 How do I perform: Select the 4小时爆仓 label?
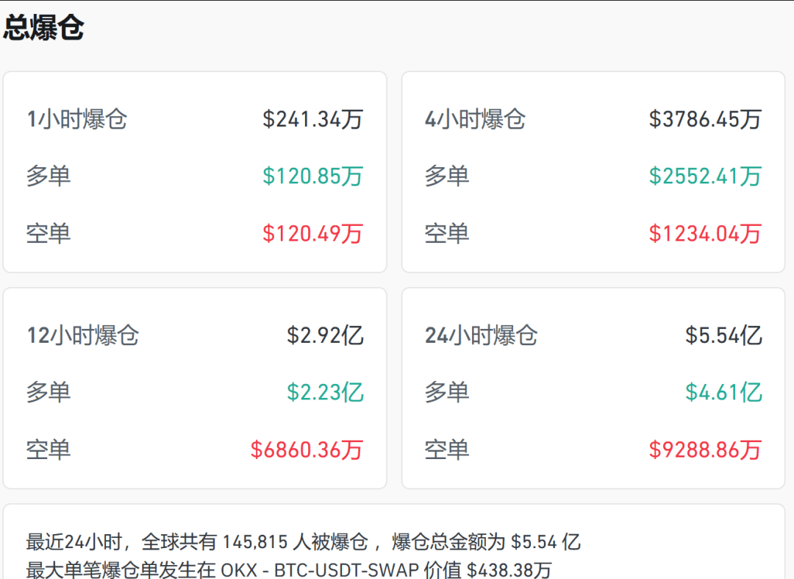tap(475, 119)
